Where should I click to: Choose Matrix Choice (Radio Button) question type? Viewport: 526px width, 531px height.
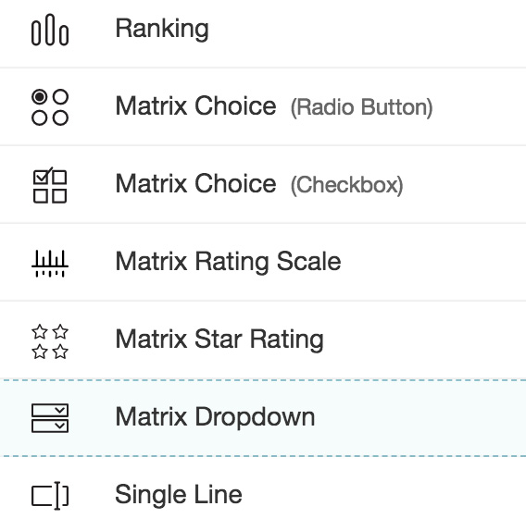pos(263,106)
